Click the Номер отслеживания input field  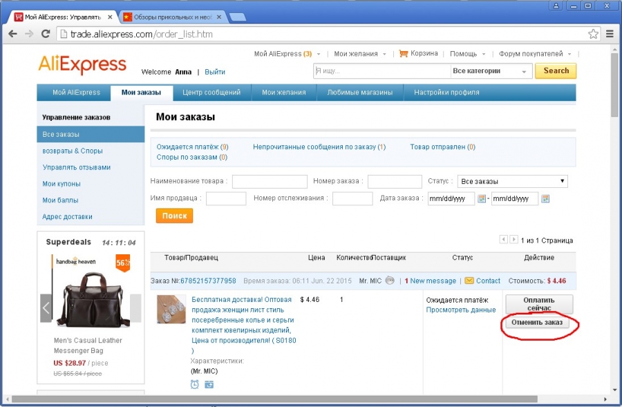click(x=352, y=198)
